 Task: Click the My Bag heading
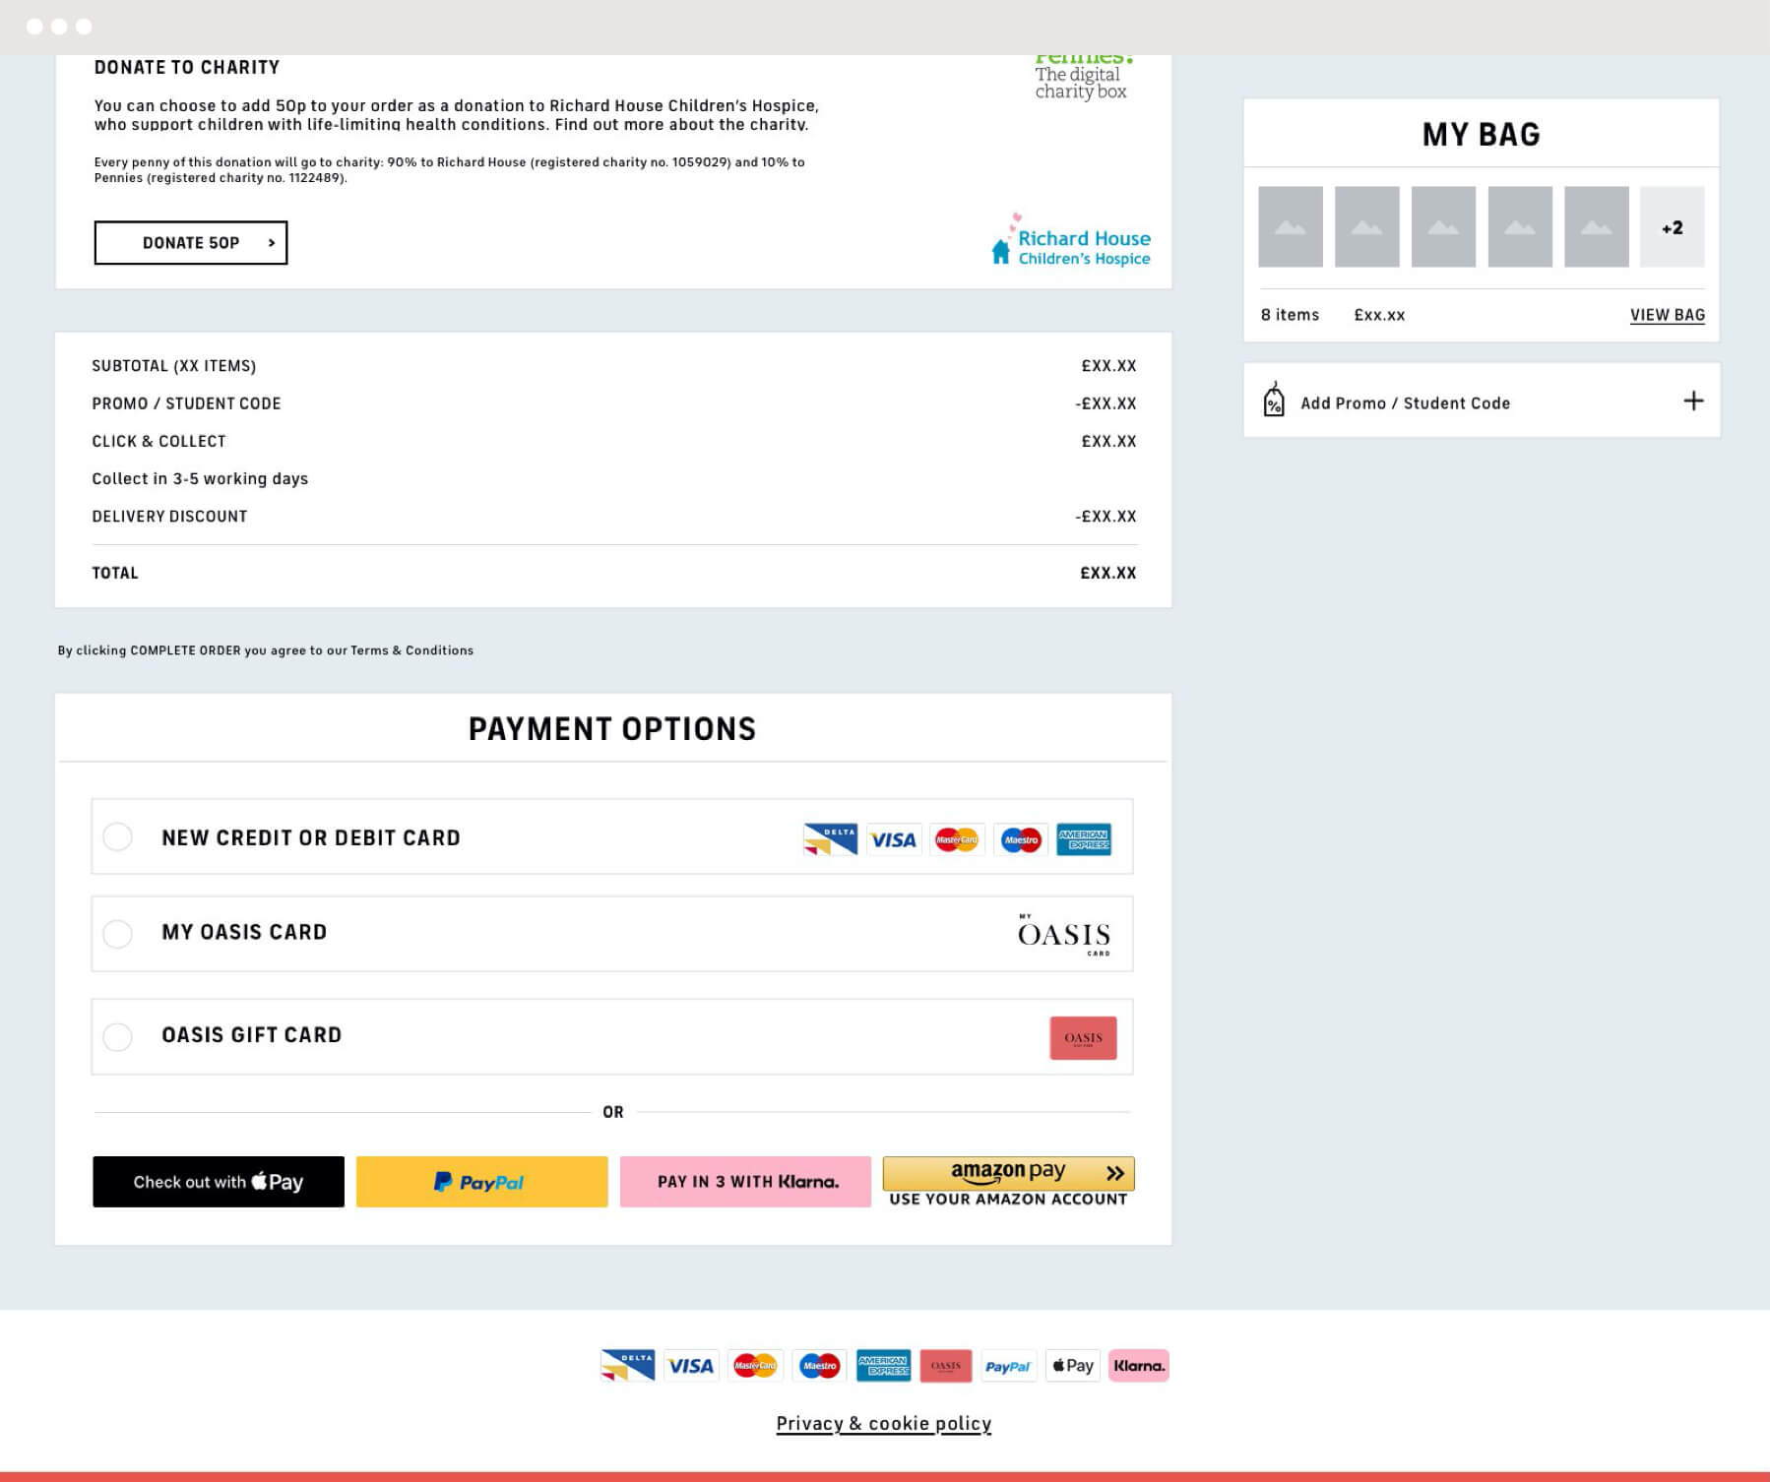pos(1481,135)
